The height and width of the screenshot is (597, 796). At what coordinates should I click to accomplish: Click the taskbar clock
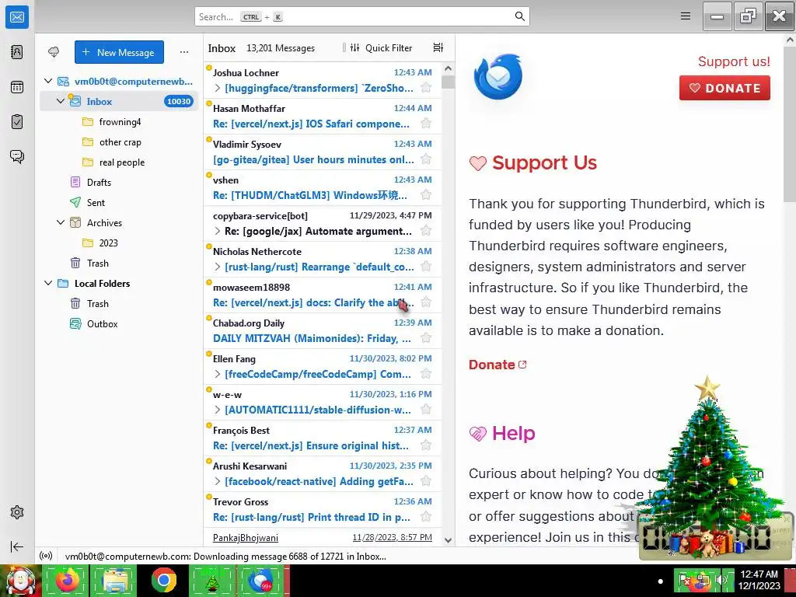tap(759, 580)
